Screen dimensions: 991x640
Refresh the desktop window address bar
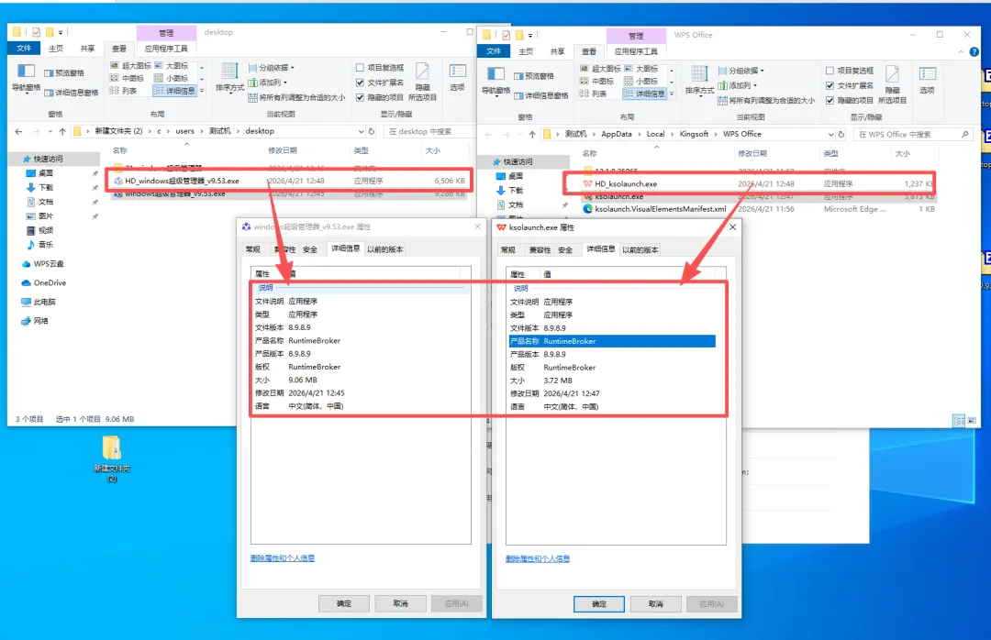point(372,131)
